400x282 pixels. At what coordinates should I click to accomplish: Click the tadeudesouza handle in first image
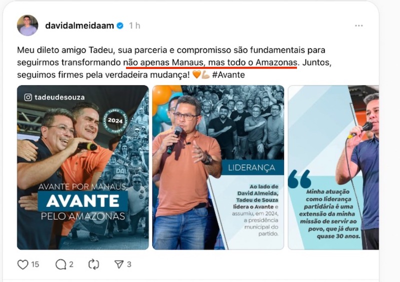(x=59, y=97)
